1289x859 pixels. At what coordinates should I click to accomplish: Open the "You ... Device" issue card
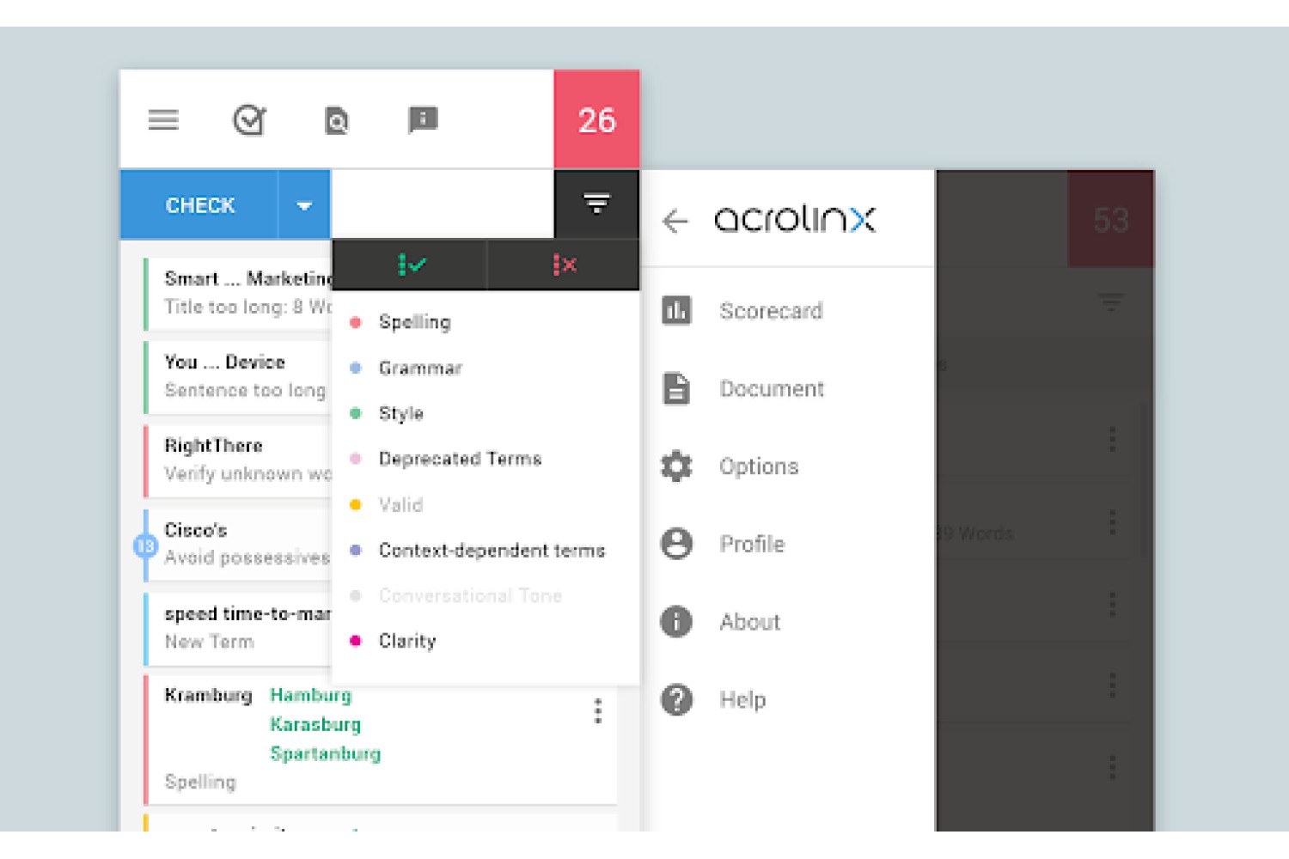238,376
